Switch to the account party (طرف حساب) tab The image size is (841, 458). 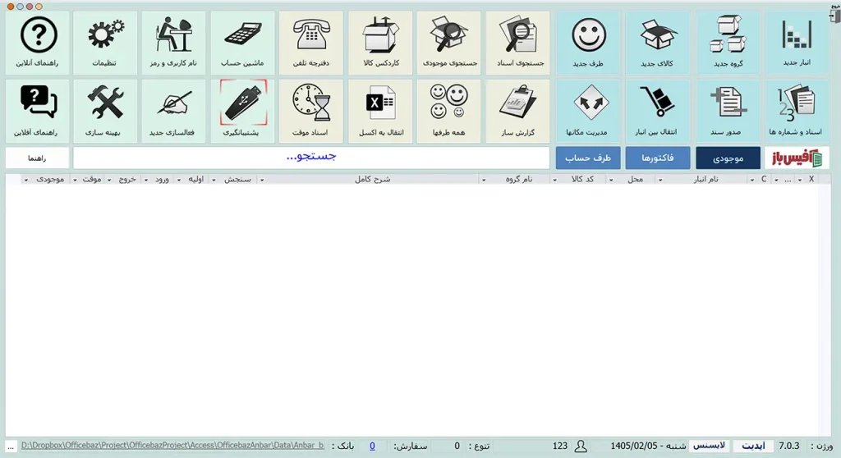pos(588,158)
